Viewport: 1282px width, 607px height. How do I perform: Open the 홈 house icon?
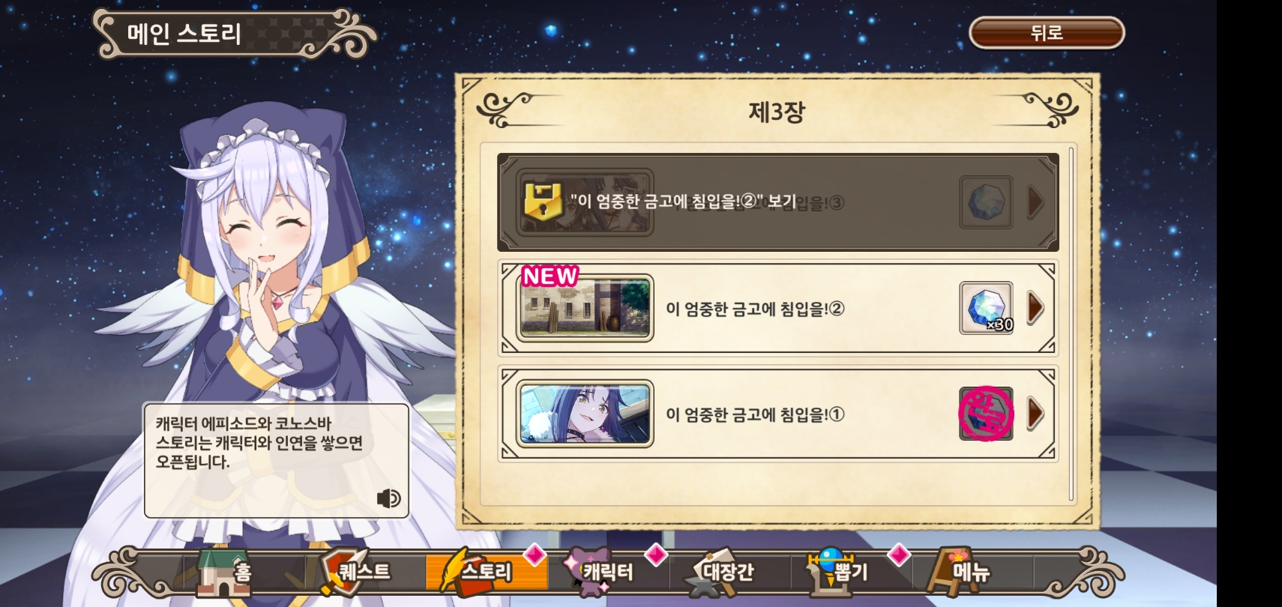pos(224,573)
